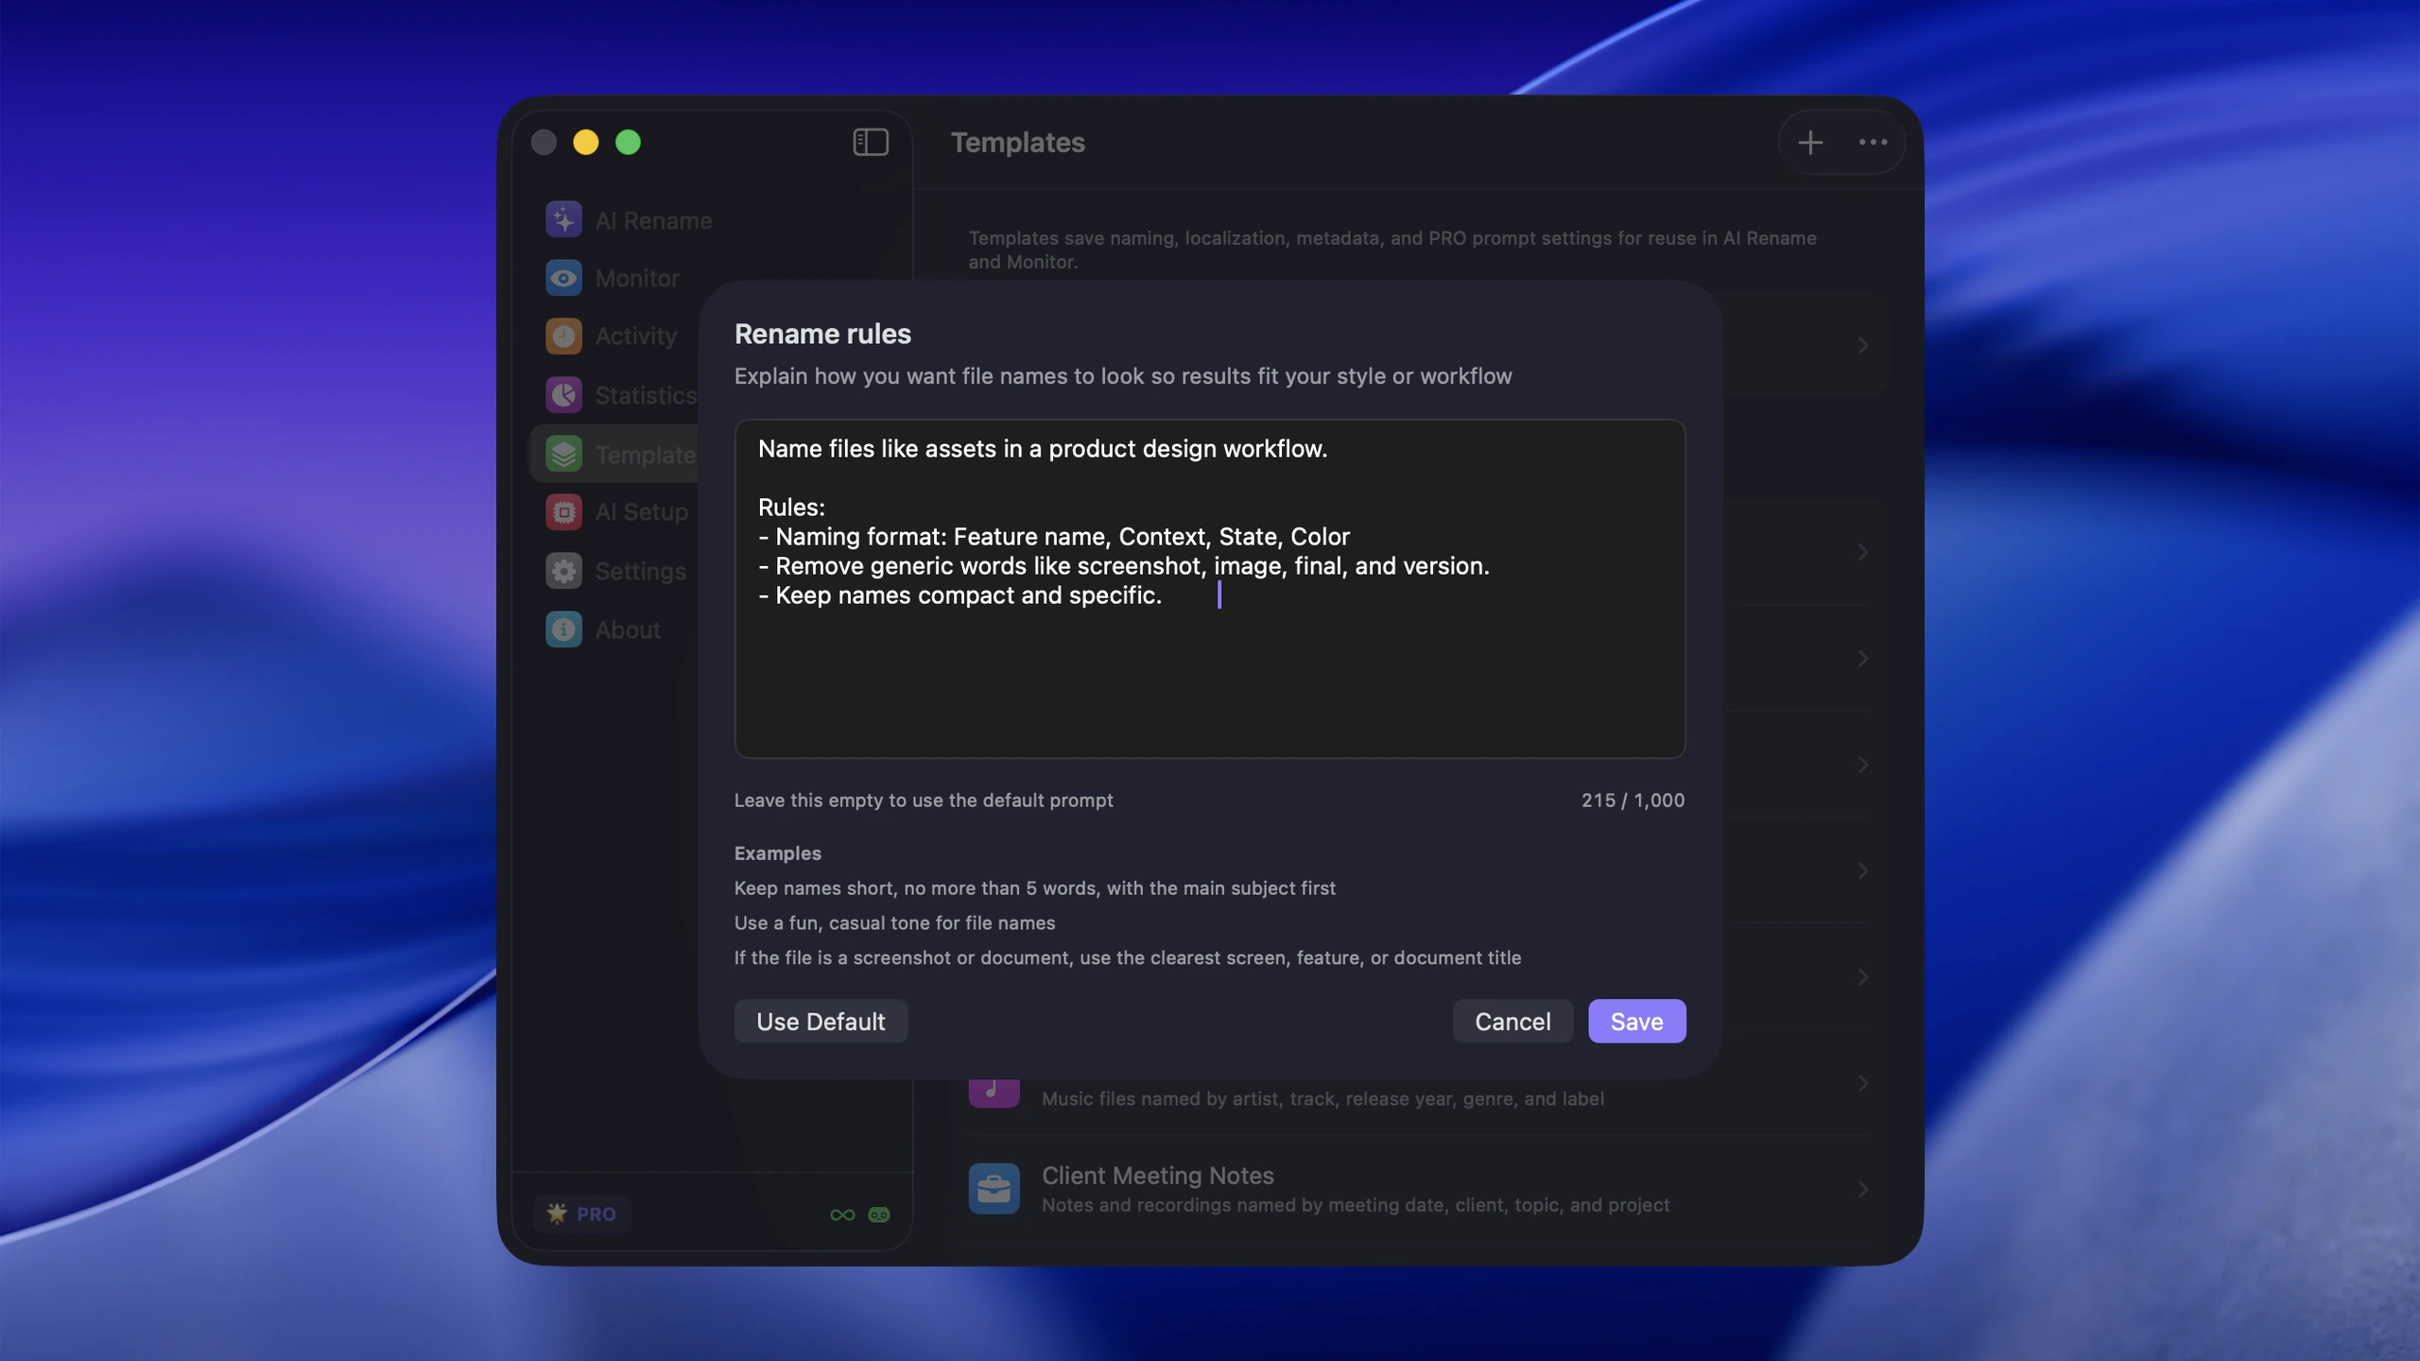The height and width of the screenshot is (1361, 2420).
Task: Click the green zoom window button
Action: (628, 142)
